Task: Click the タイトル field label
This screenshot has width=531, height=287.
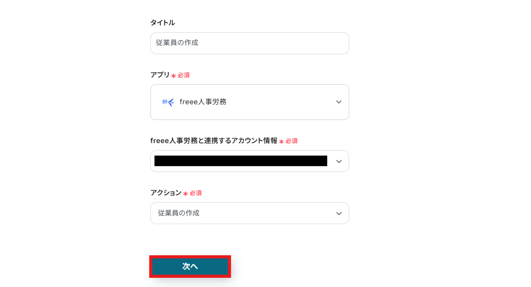Action: [162, 23]
